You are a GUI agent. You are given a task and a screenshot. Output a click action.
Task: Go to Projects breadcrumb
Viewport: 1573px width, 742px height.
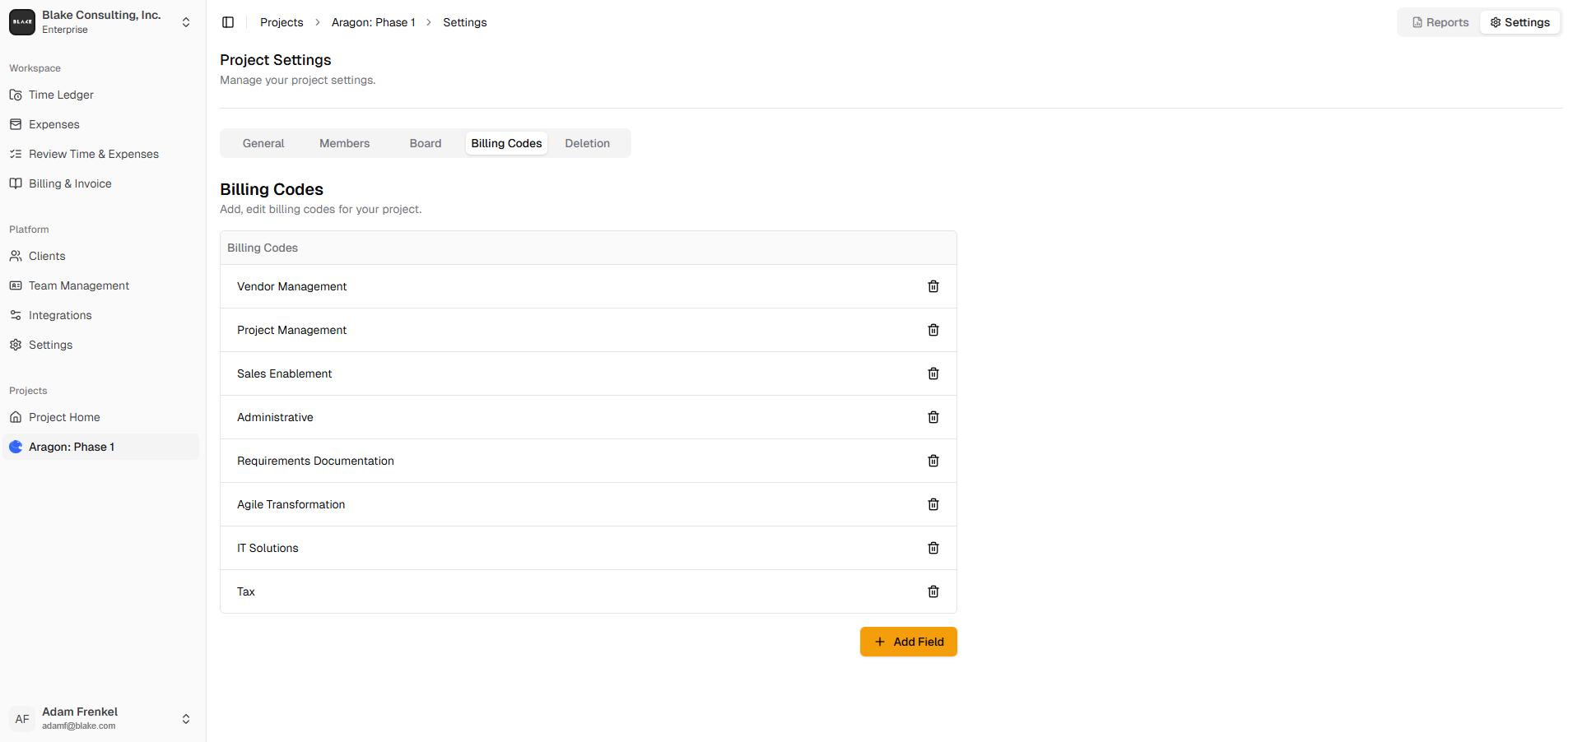(x=282, y=22)
